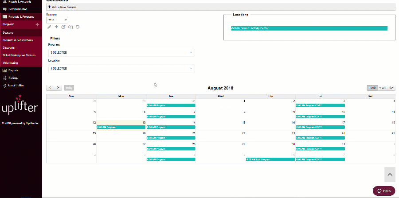Click Add a New Season button
This screenshot has width=399, height=198.
tap(63, 8)
